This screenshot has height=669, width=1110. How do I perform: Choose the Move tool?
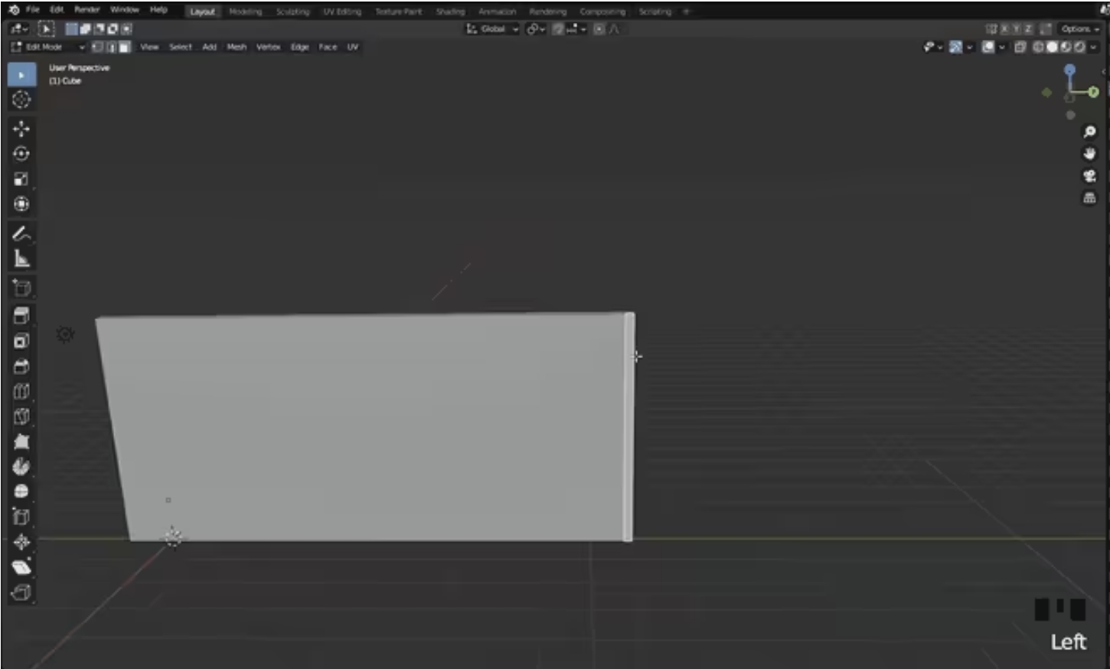tap(21, 129)
